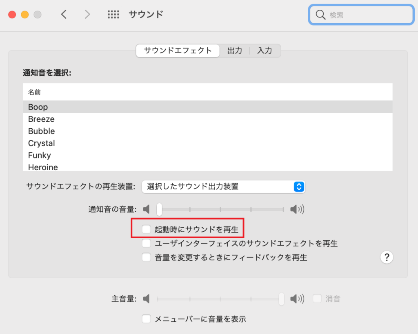Check 音量を変更するときにフィードバックを再生

coord(147,257)
